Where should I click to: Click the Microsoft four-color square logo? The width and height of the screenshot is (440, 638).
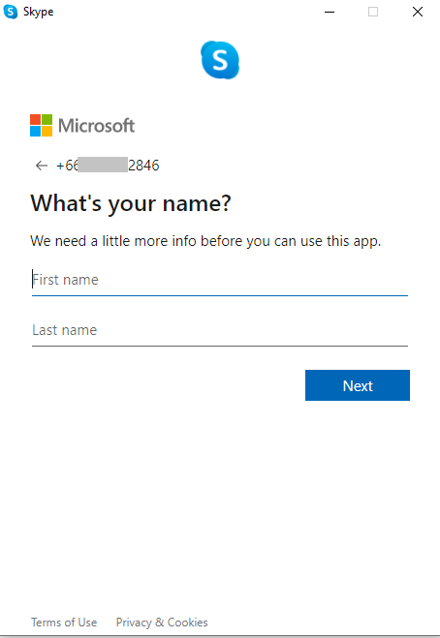[x=41, y=125]
